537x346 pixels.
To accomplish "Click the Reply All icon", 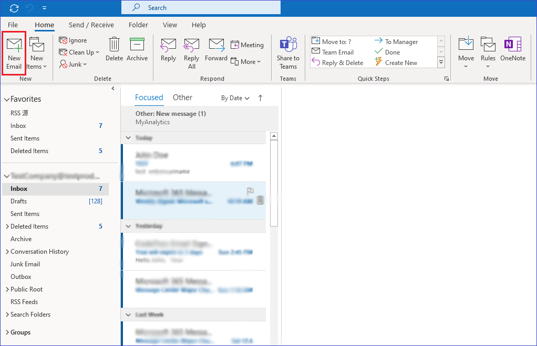I will point(191,46).
